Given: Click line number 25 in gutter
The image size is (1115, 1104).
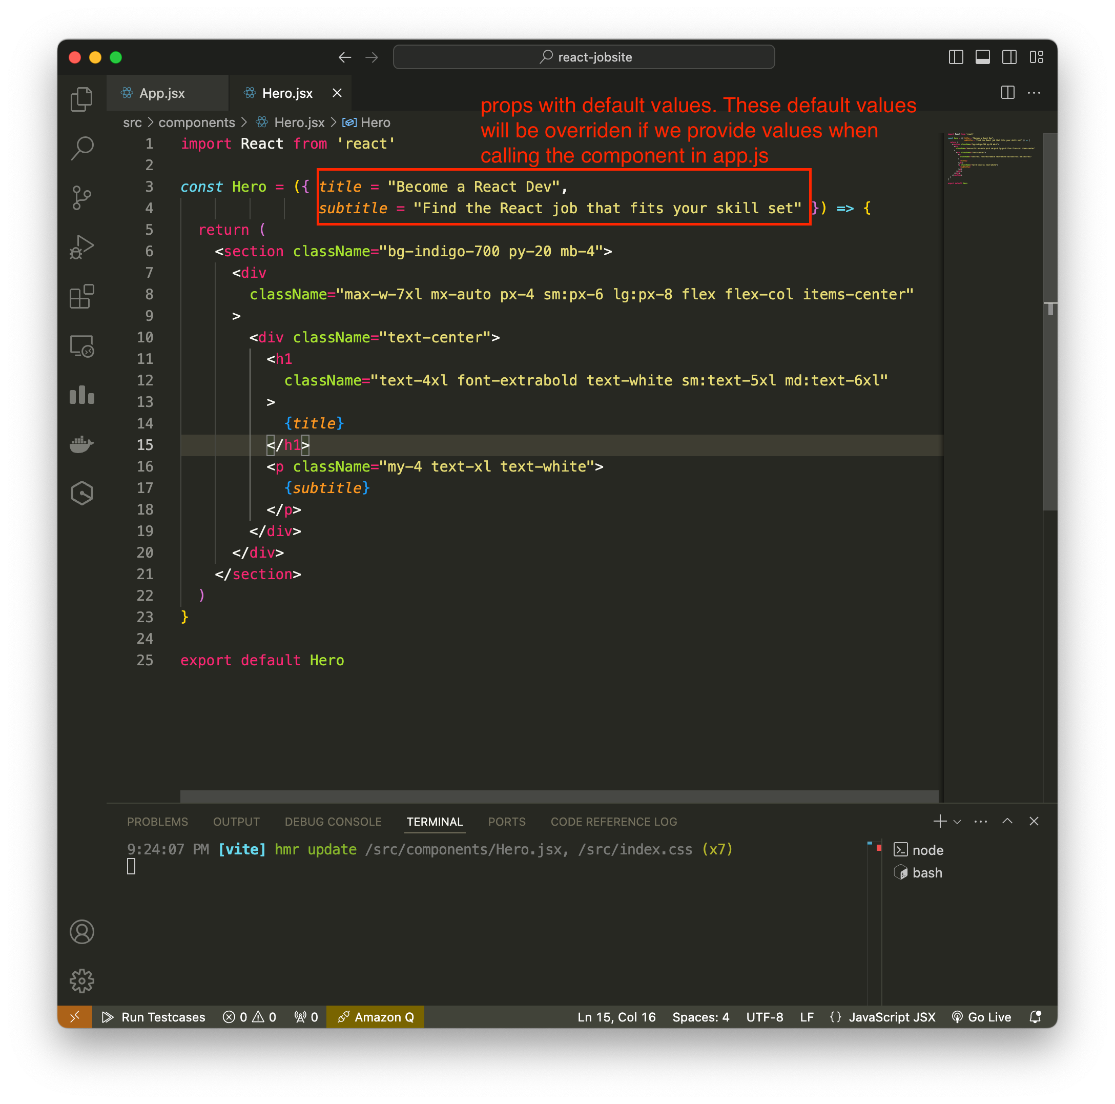Looking at the screenshot, I should (x=145, y=660).
